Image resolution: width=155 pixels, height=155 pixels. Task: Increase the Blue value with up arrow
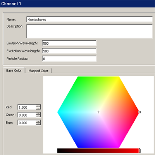38,122
